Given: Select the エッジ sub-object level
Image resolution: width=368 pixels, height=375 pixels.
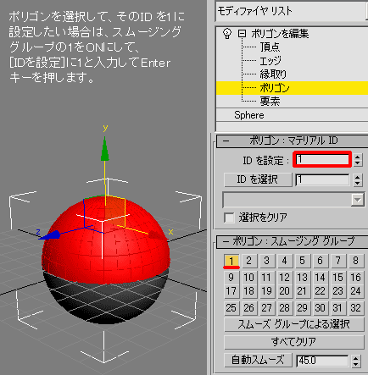Looking at the screenshot, I should [x=270, y=61].
